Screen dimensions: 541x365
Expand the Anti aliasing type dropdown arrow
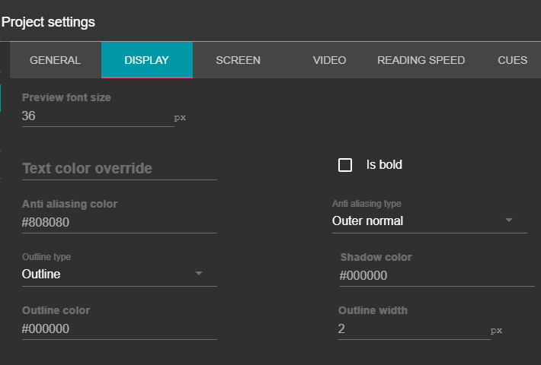[x=510, y=221]
